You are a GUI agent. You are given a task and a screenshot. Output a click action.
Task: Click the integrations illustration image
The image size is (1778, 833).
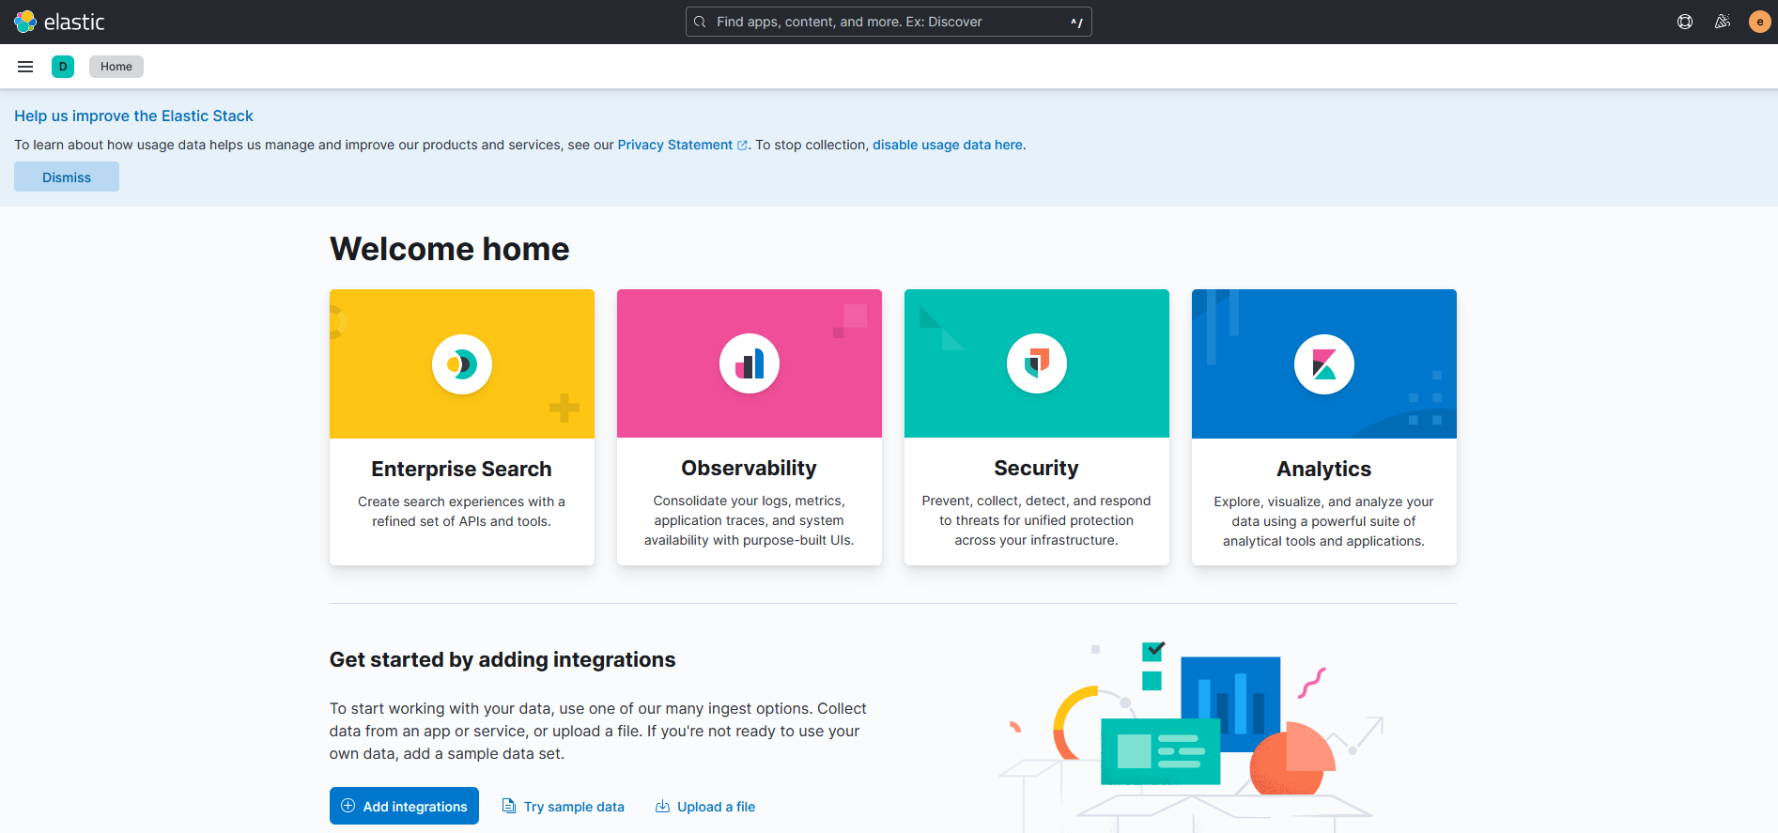pos(1191,736)
